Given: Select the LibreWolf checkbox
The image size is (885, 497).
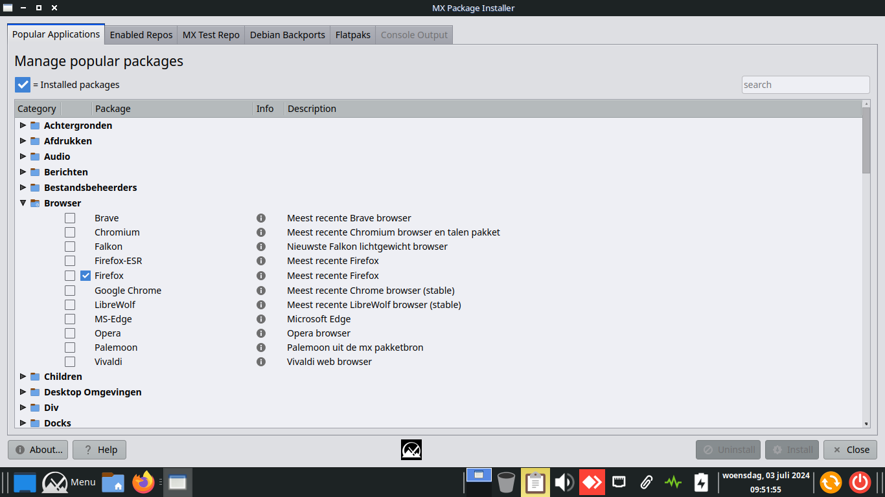Looking at the screenshot, I should (x=70, y=305).
